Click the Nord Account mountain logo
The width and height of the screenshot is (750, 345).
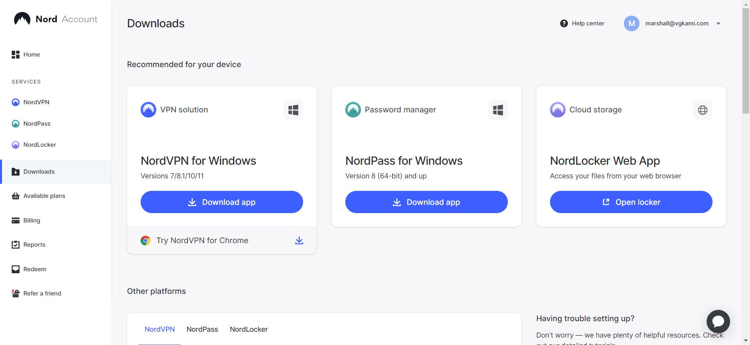pos(22,19)
